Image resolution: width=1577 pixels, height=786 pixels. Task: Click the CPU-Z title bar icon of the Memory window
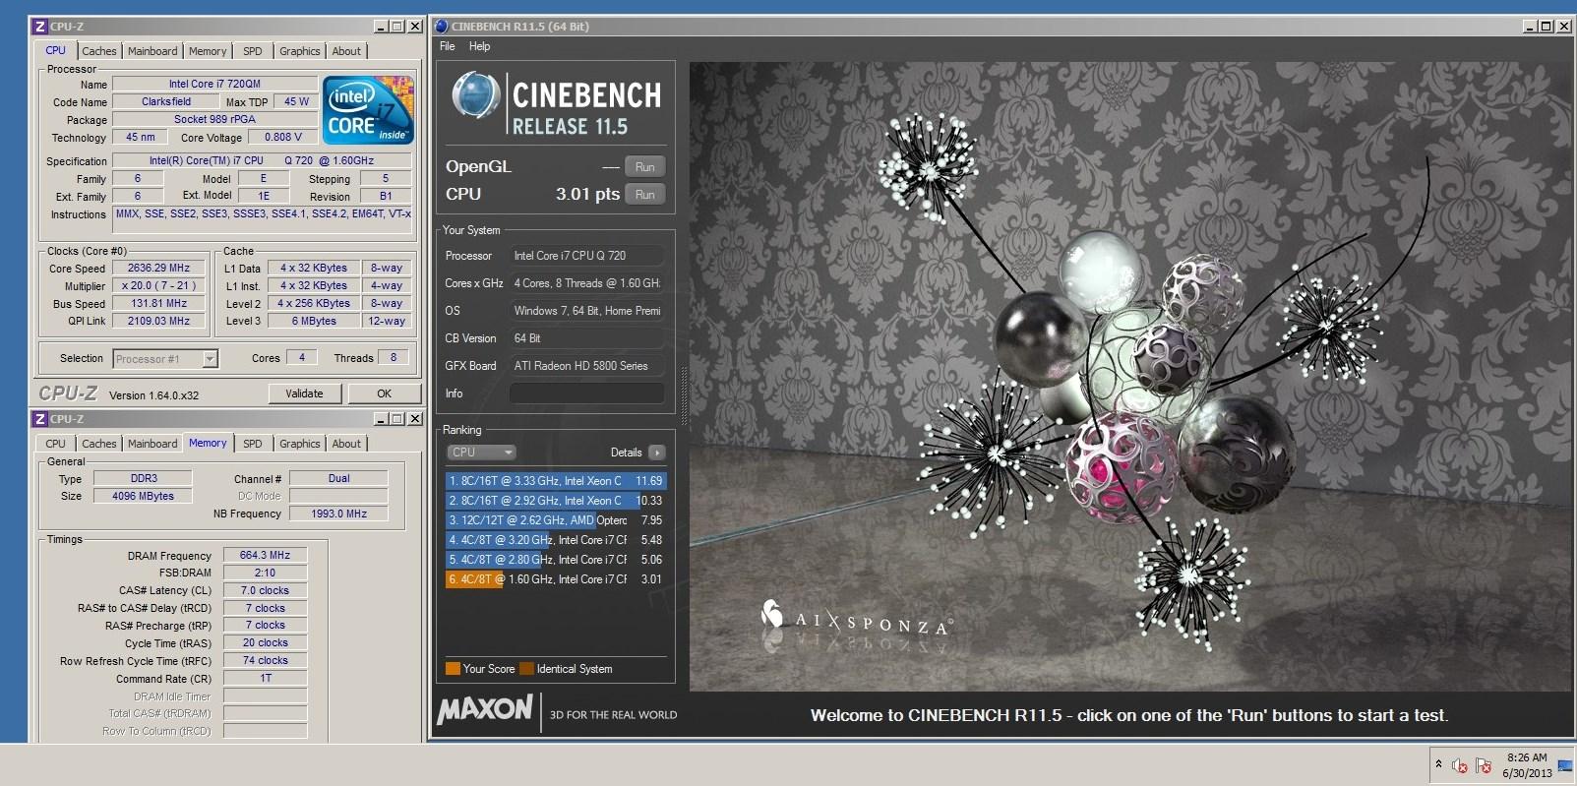(39, 419)
